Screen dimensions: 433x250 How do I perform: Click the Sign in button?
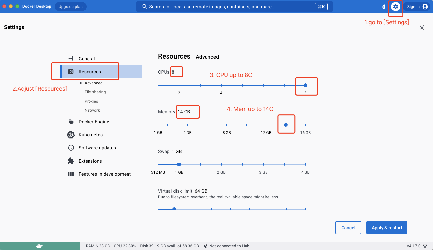pyautogui.click(x=417, y=7)
